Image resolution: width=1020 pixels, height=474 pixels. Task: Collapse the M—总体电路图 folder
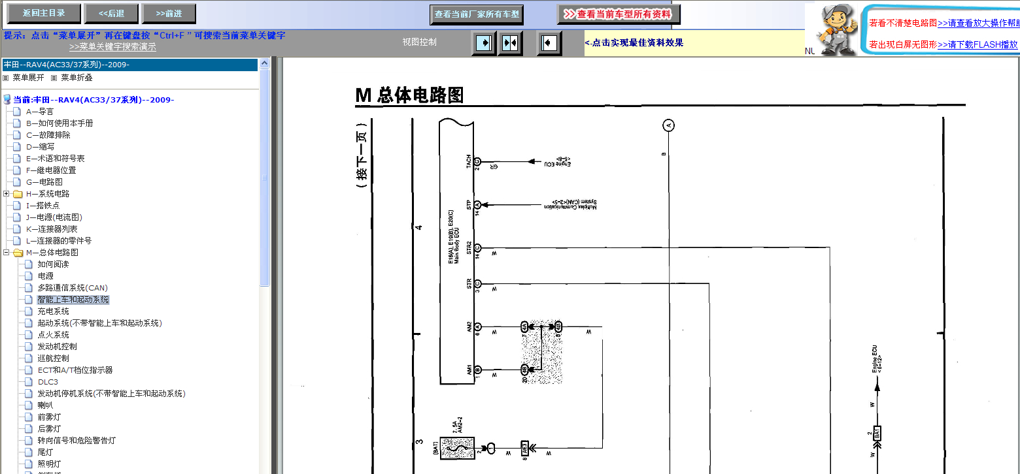[7, 253]
